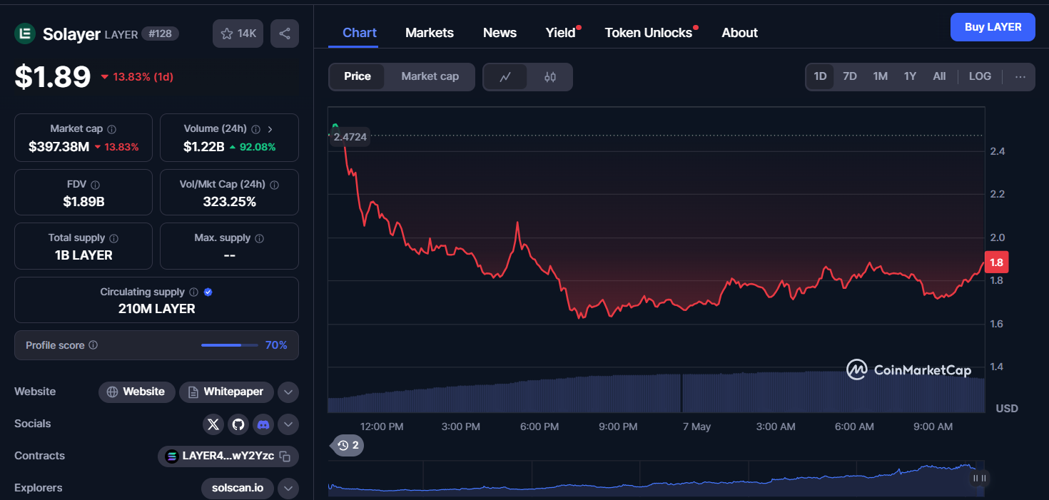Open the Token Unlocks tab
Image resolution: width=1049 pixels, height=500 pixels.
(x=648, y=33)
